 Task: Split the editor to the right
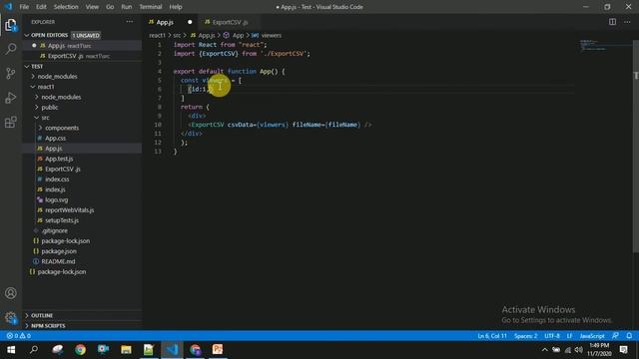pyautogui.click(x=612, y=22)
